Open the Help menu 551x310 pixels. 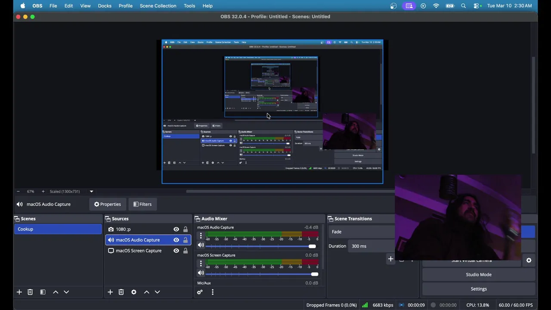tap(207, 6)
